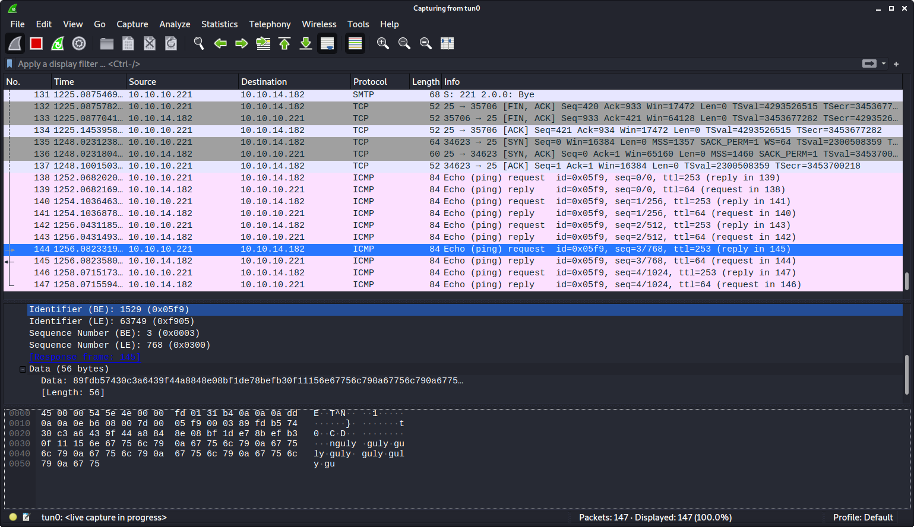
Task: Click the Find Packet magnifier icon
Action: click(x=199, y=43)
